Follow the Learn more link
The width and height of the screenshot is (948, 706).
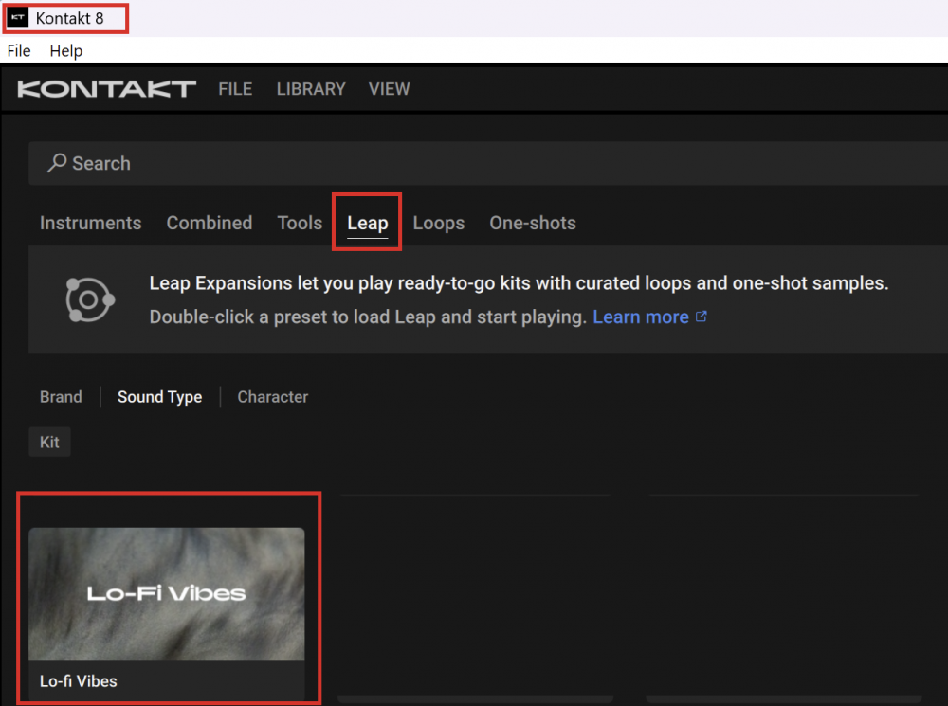tap(641, 317)
